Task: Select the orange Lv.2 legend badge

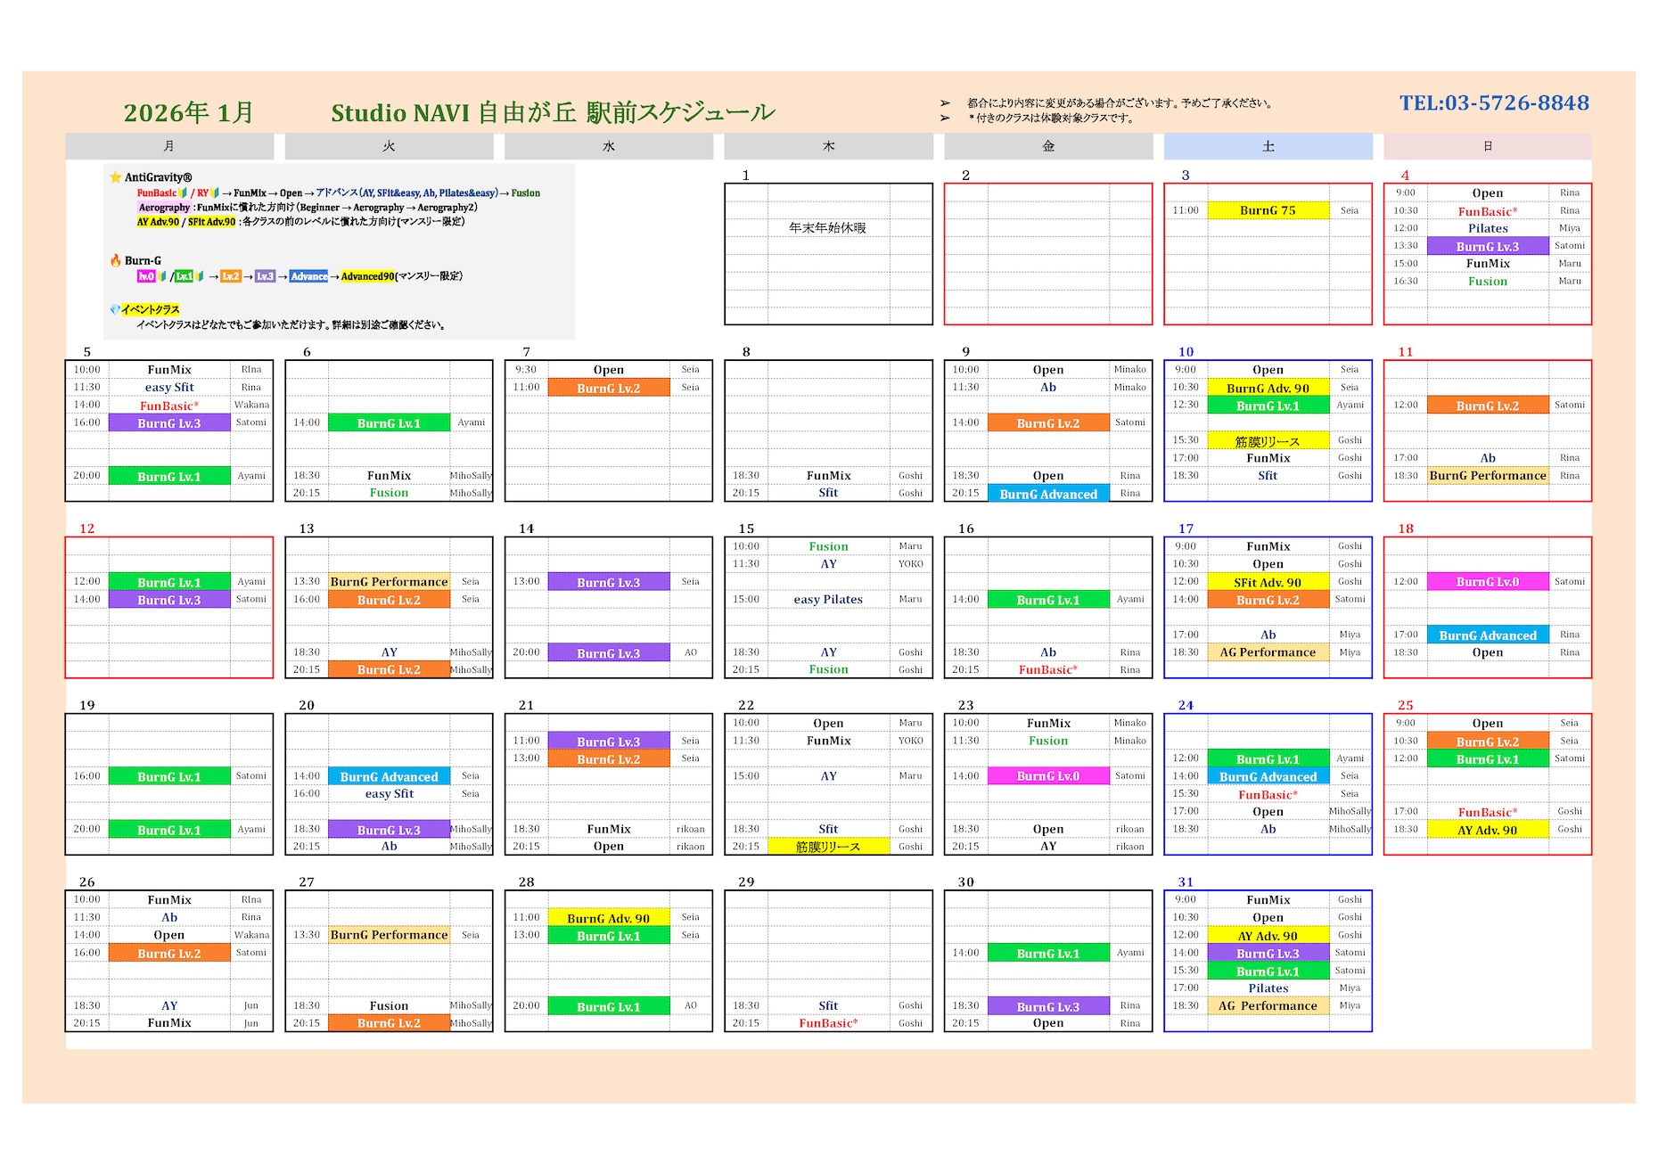Action: pos(230,276)
